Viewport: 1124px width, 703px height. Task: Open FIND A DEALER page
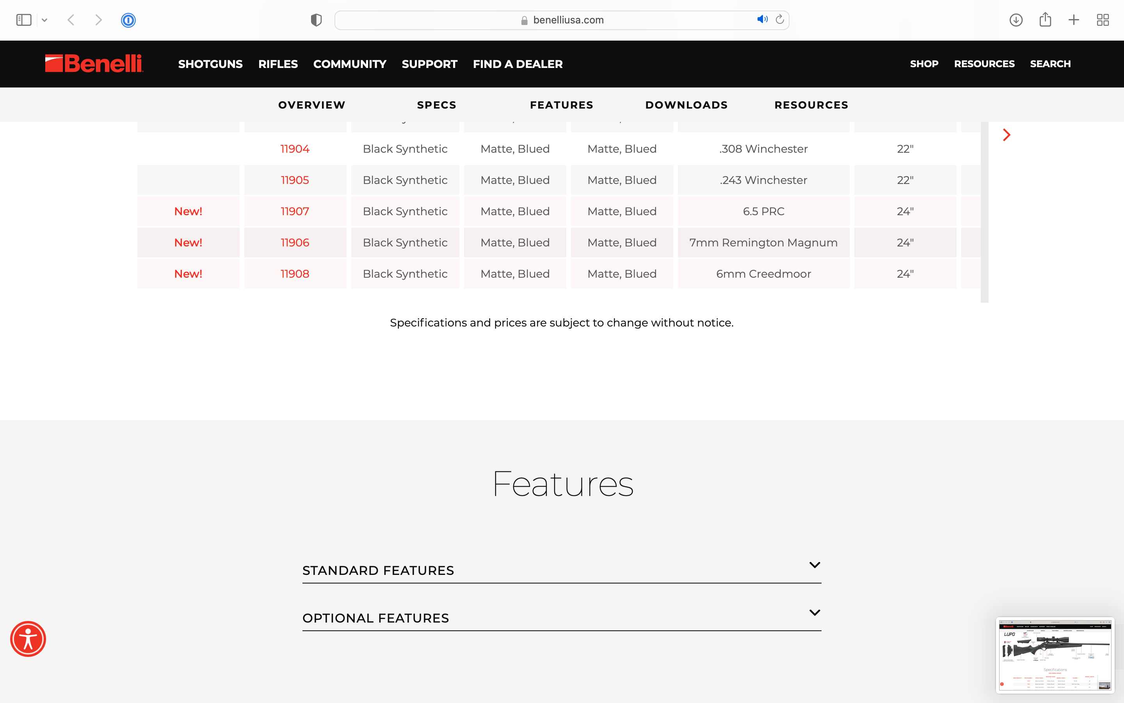pos(518,64)
